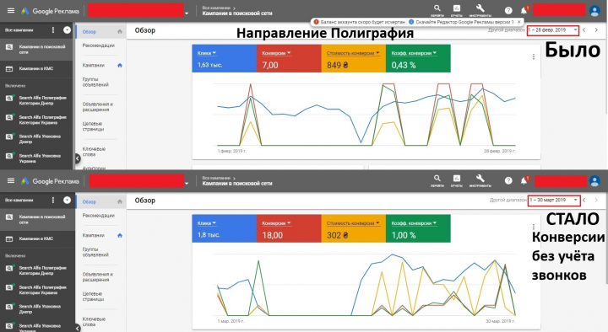Screen dimensions: 608x332
Task: Open Целевые страницы in lower page menu
Action: [93, 297]
